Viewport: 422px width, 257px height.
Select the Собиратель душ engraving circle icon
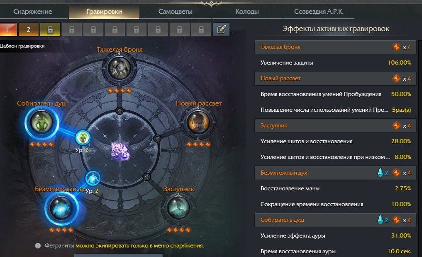[42, 123]
